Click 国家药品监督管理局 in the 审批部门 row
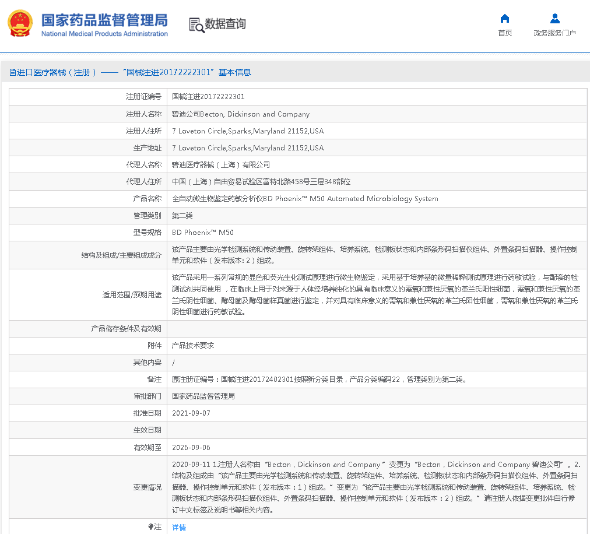This screenshot has height=534, width=590. [x=203, y=396]
